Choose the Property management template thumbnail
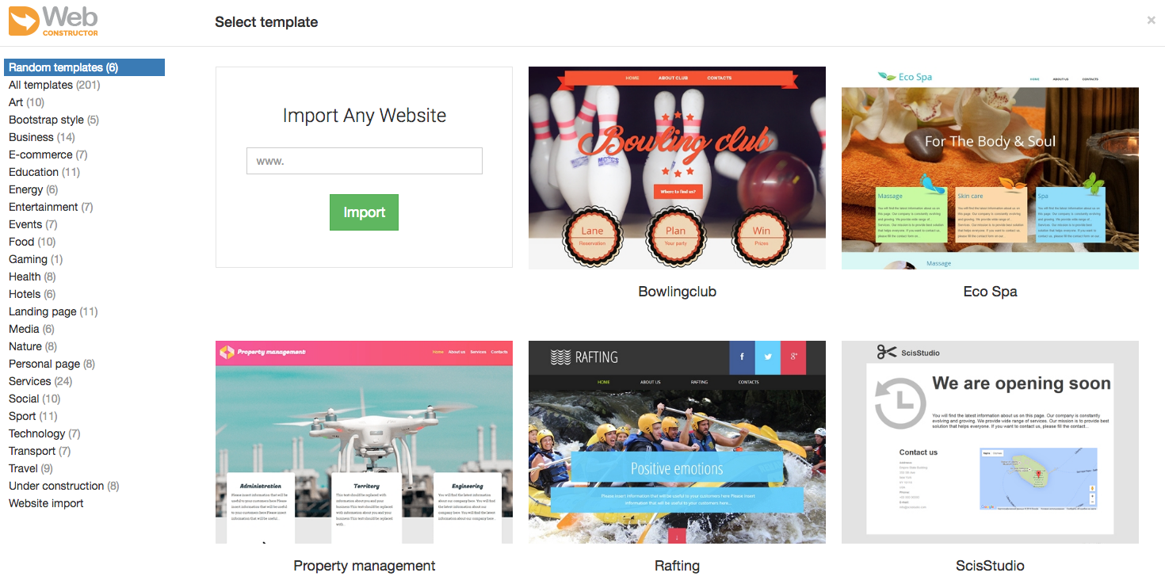The height and width of the screenshot is (588, 1165). 364,442
